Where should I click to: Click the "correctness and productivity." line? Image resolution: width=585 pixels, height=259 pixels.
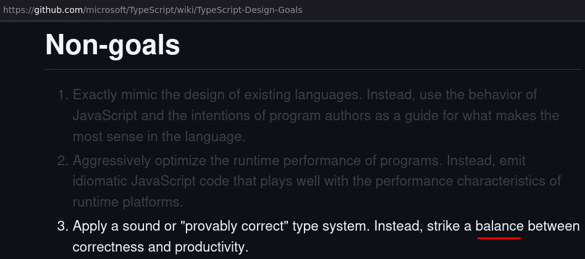pos(160,247)
